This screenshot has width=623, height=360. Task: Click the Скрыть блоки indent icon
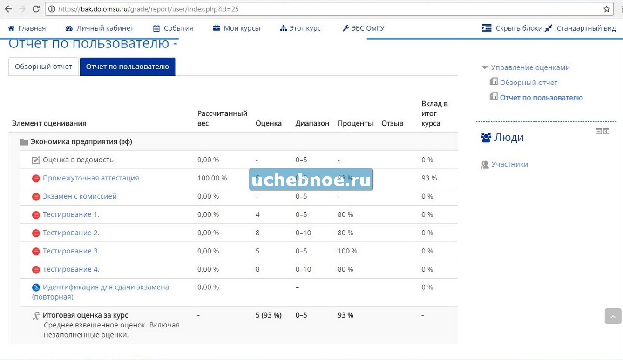pos(487,28)
